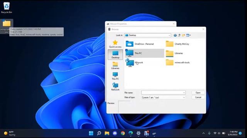This screenshot has width=247, height=138.
Task: Select the minecraft-tools folder in list
Action: click(x=178, y=62)
